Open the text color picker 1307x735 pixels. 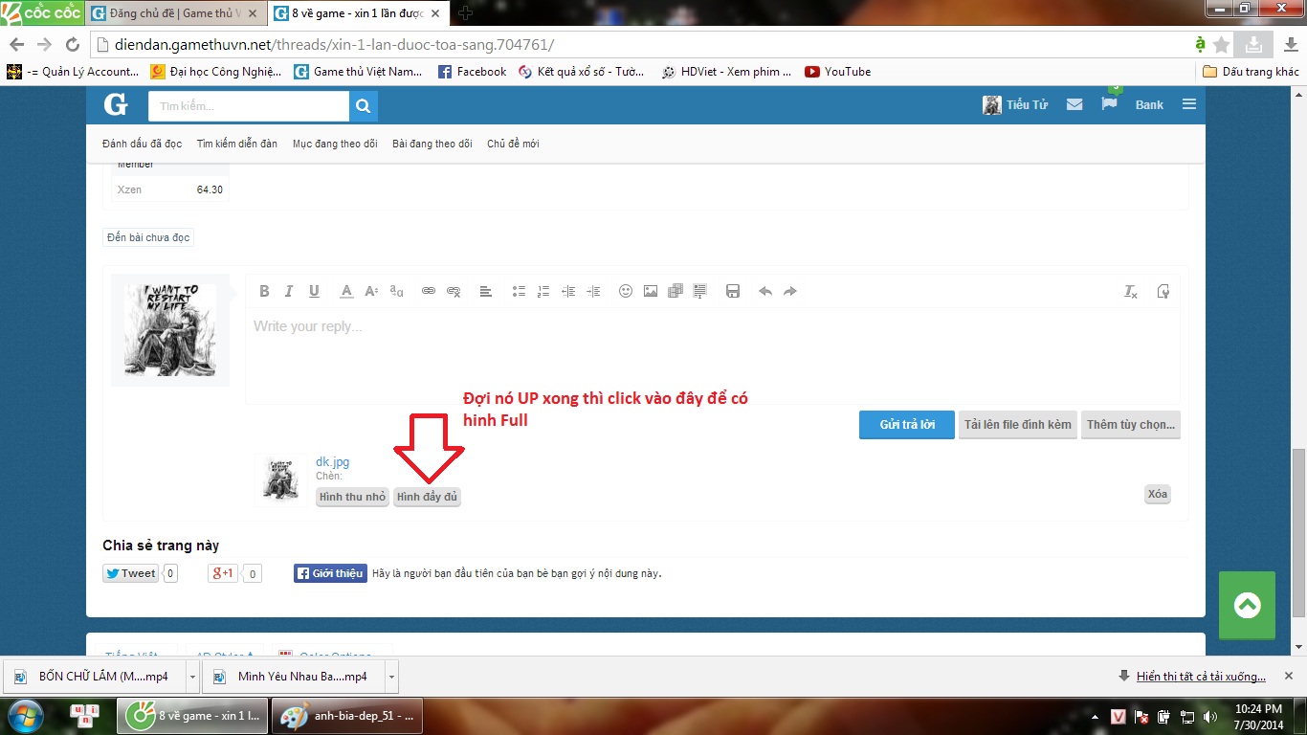(x=346, y=292)
